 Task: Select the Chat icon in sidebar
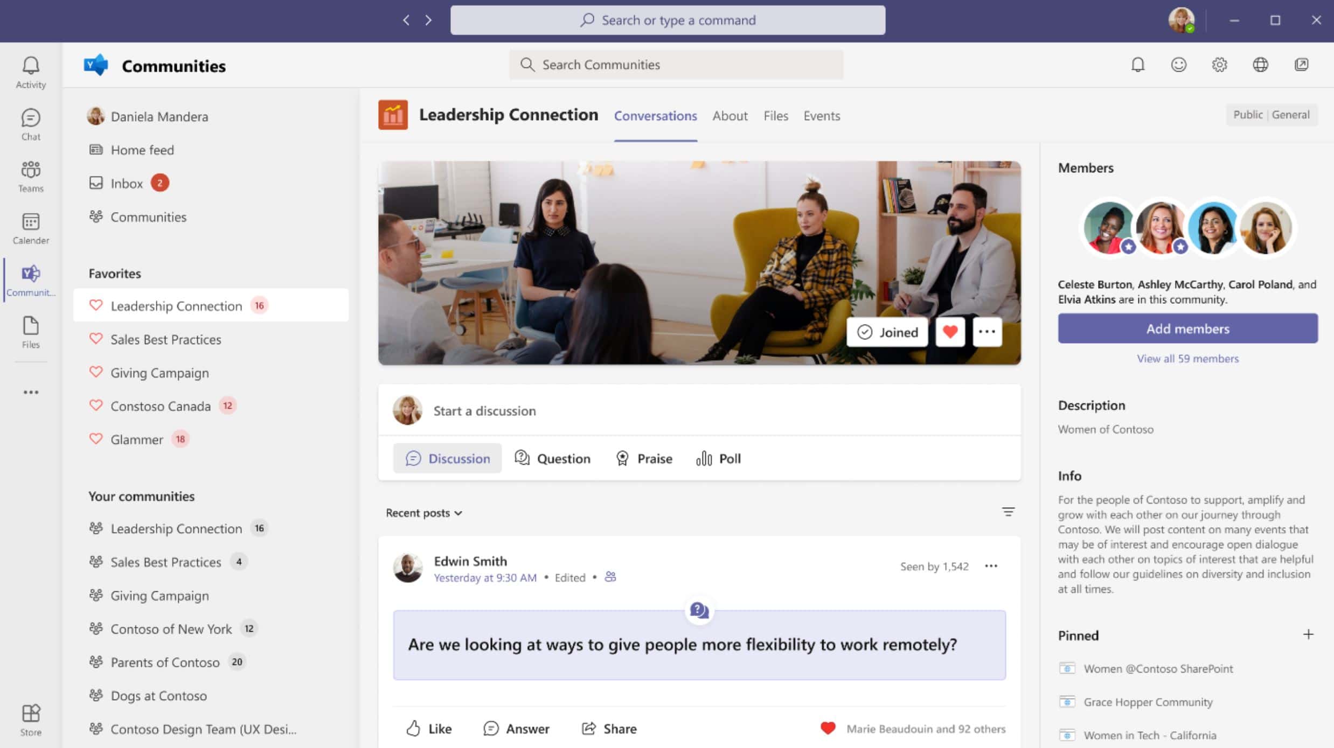pos(30,124)
